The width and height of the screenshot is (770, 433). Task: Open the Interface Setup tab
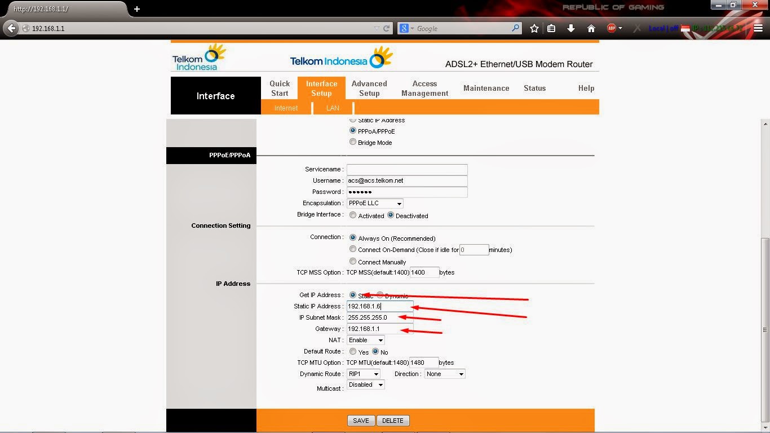(321, 88)
